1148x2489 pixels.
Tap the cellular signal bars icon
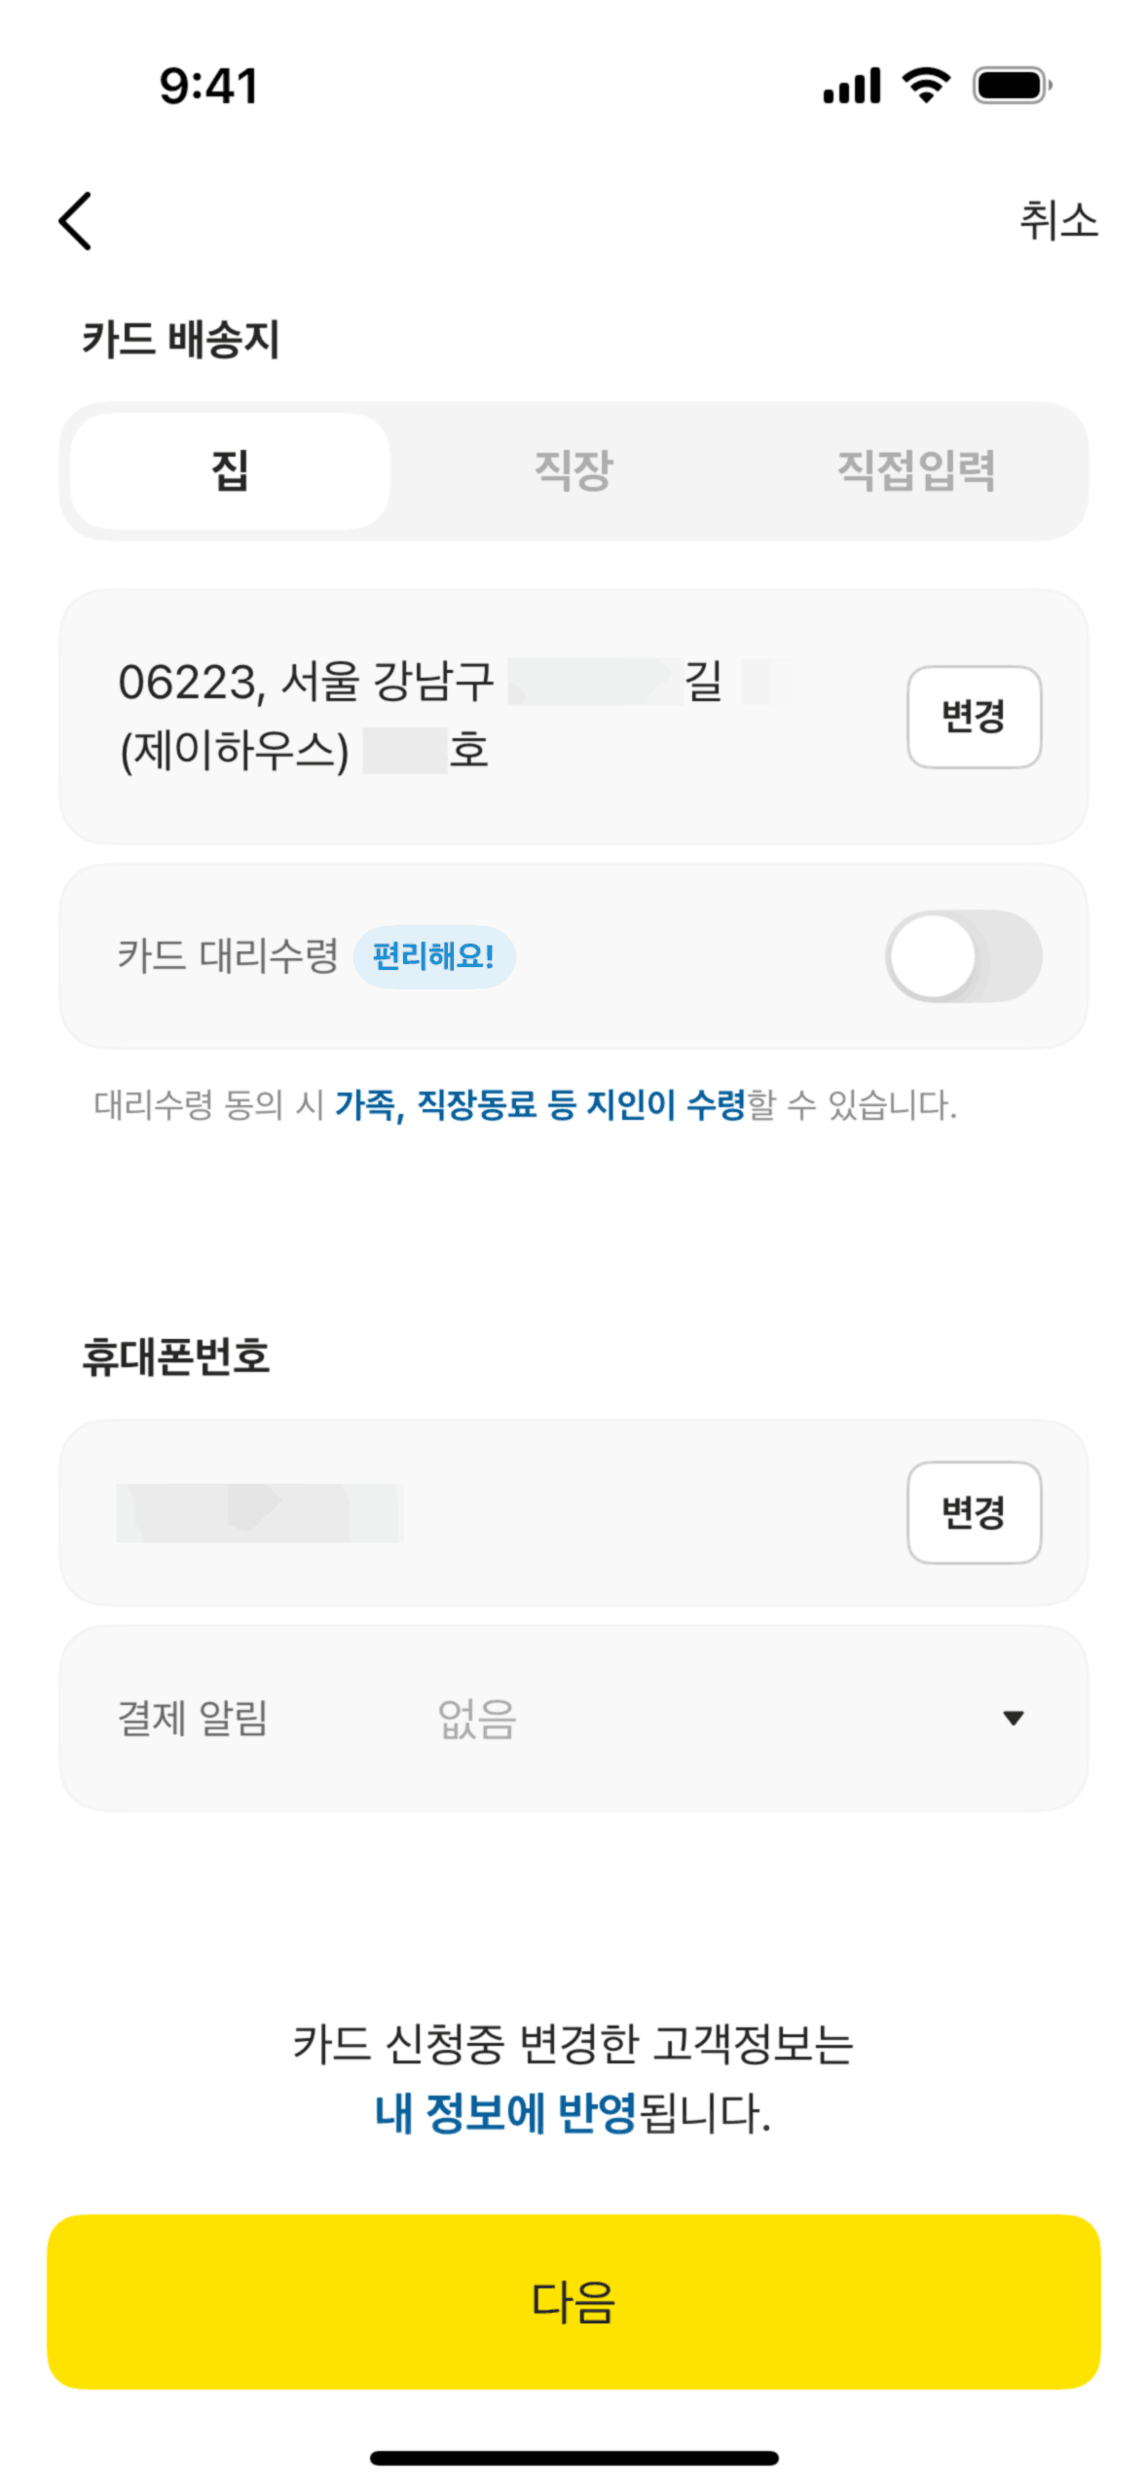click(x=851, y=86)
